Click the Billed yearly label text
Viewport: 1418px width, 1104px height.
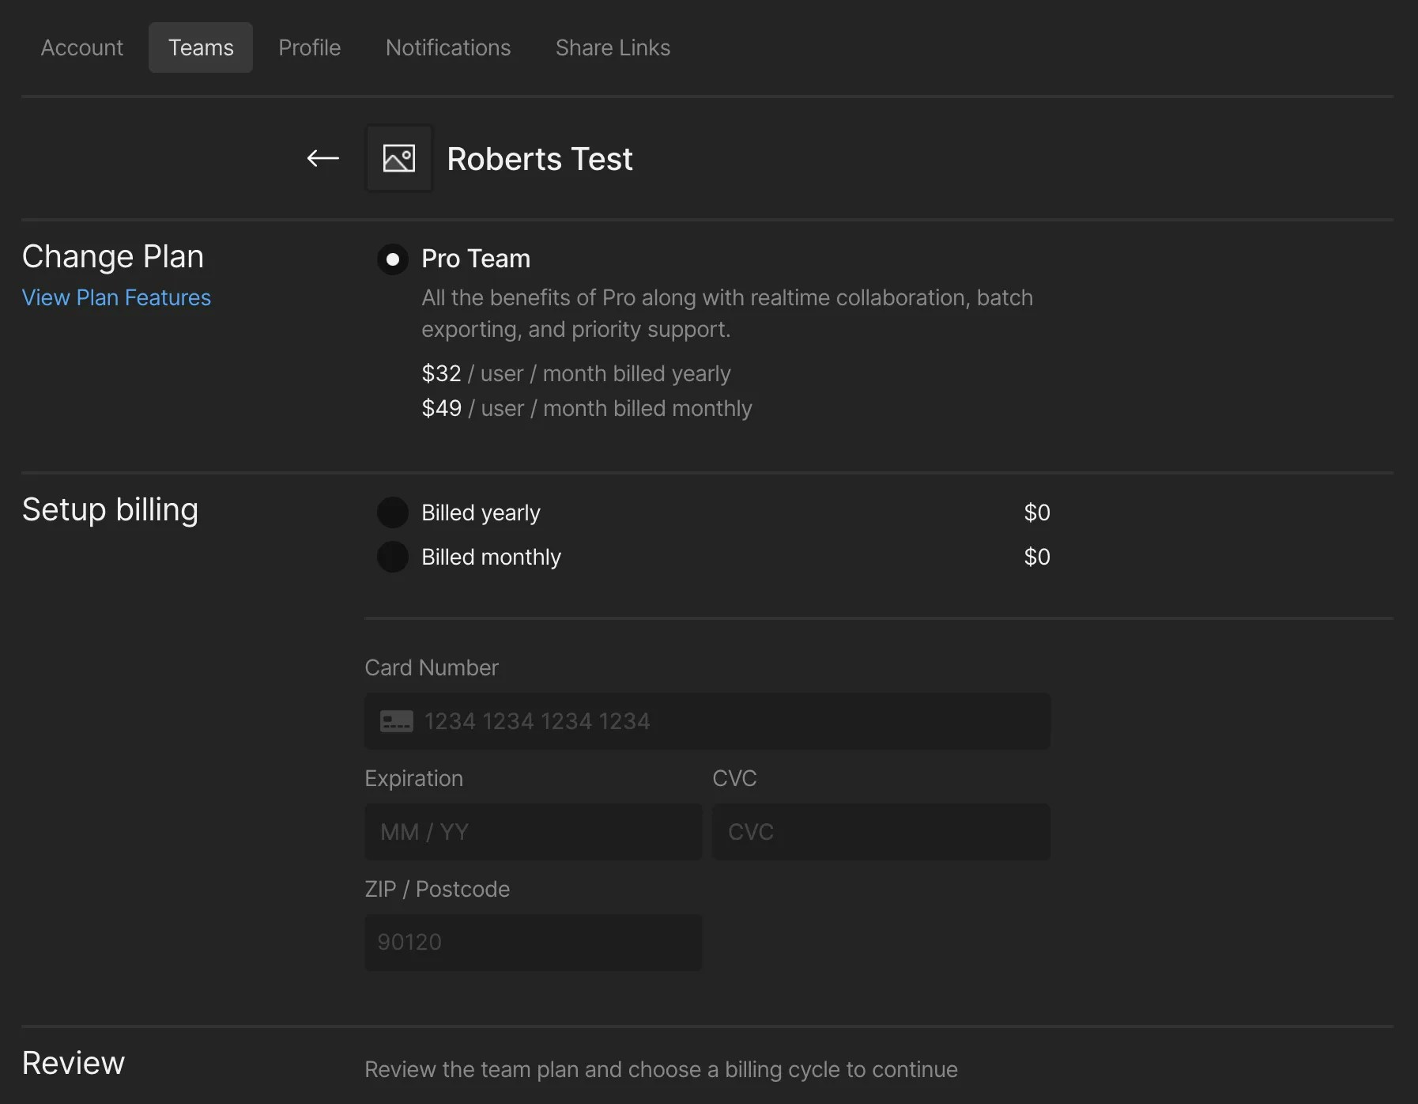coord(481,512)
